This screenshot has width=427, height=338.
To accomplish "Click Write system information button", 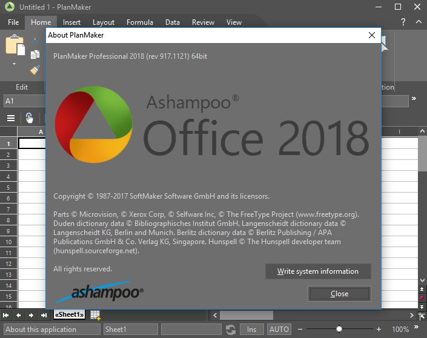I will pos(318,271).
